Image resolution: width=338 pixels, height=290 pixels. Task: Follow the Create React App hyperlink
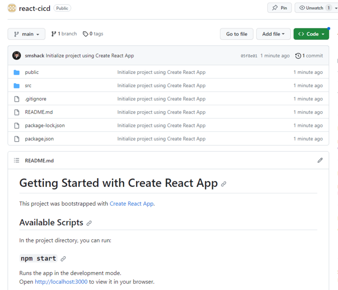[132, 203]
